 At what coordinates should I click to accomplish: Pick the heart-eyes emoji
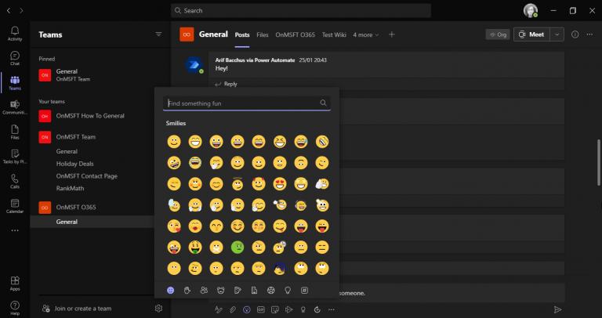(280, 184)
